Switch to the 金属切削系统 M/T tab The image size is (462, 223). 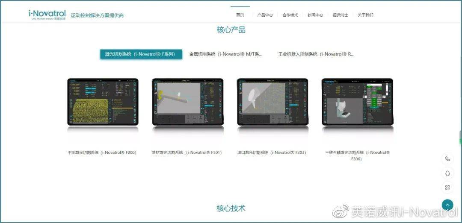[226, 54]
